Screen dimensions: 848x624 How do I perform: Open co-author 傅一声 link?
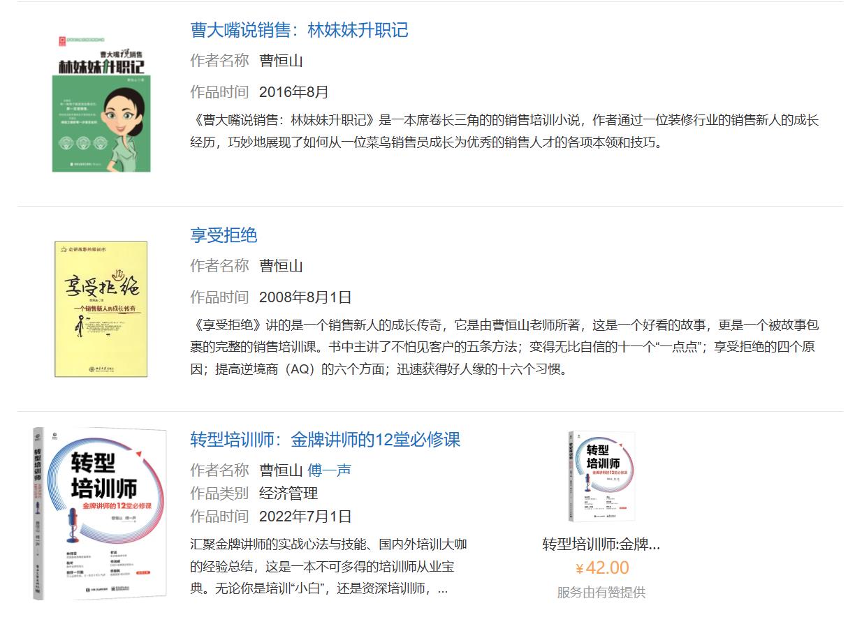coord(330,470)
